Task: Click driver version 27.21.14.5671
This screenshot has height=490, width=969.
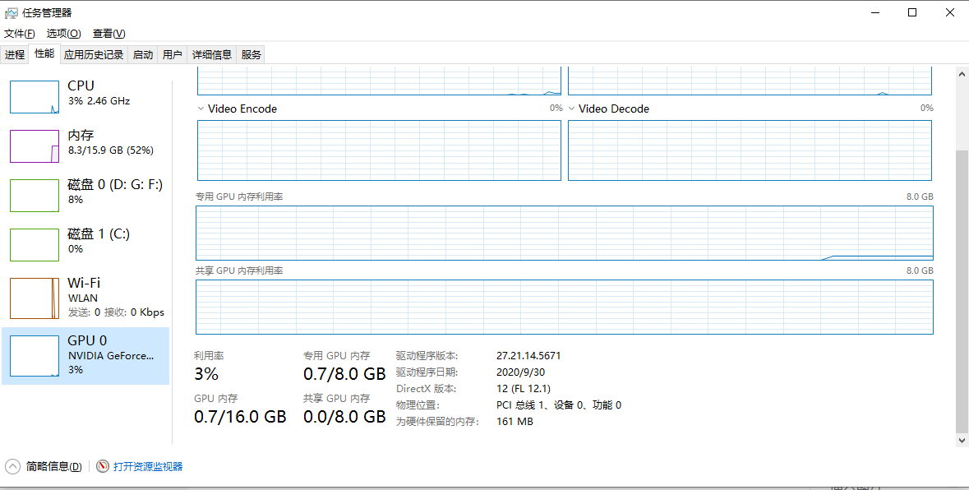Action: pos(528,356)
